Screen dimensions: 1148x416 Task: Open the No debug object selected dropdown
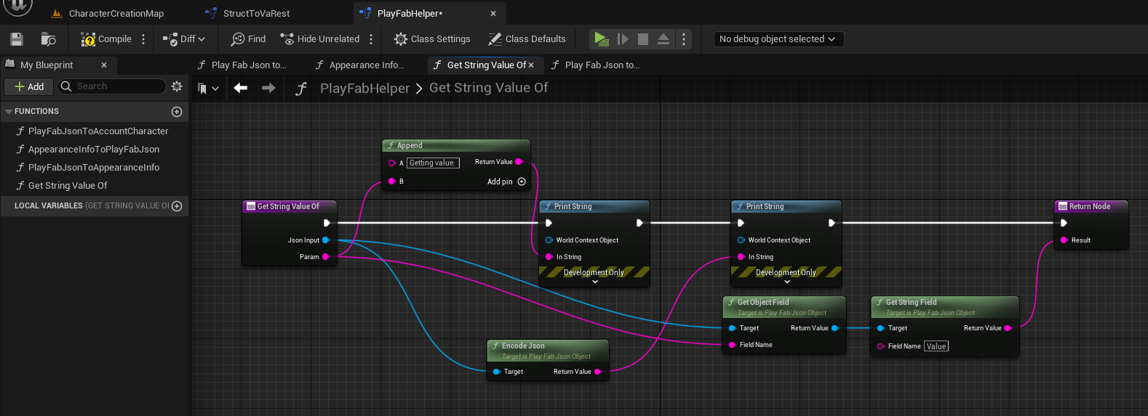778,39
